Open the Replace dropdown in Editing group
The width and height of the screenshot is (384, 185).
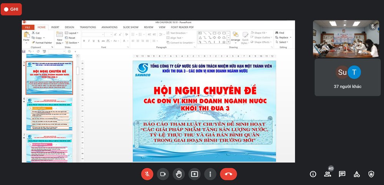[x=284, y=38]
